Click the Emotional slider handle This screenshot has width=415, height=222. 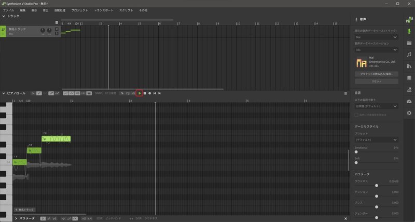tap(356, 152)
